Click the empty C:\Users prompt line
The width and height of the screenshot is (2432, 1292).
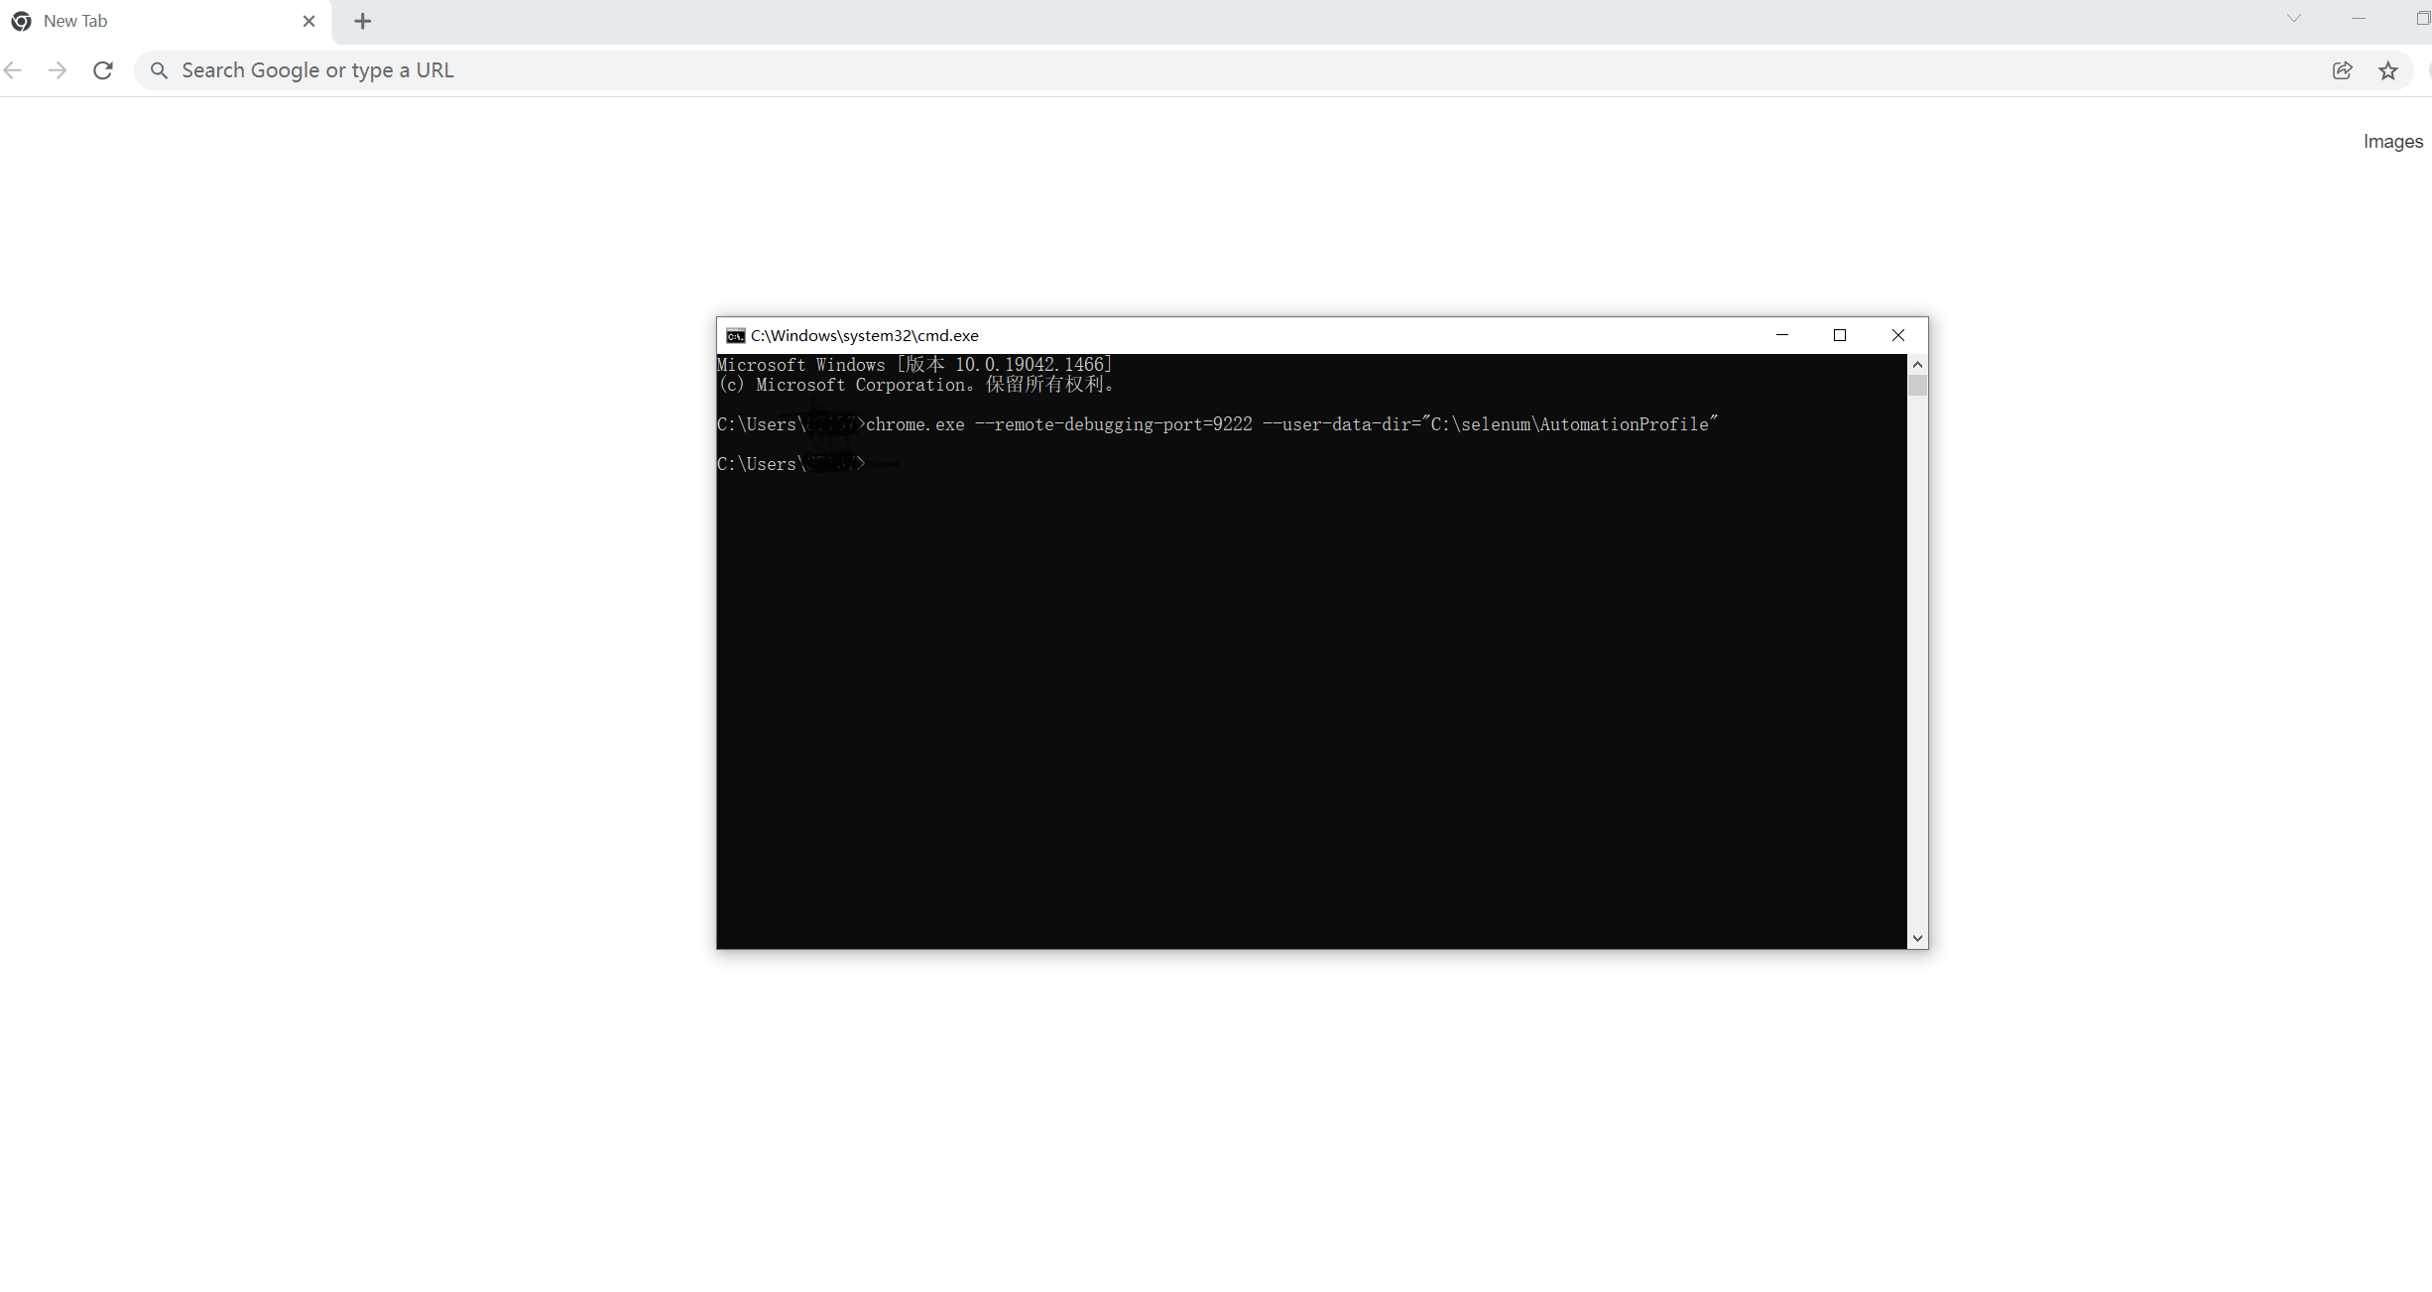791,464
